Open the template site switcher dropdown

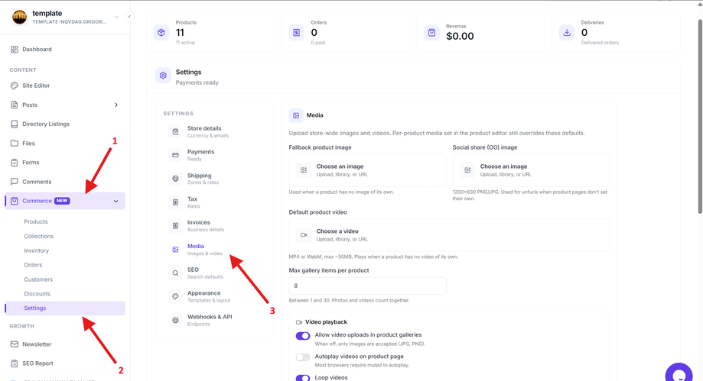click(x=116, y=17)
